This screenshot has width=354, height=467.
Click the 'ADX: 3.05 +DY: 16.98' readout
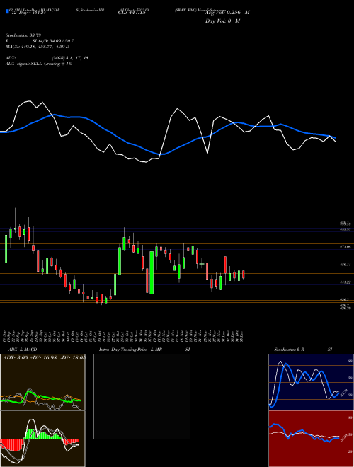pyautogui.click(x=30, y=358)
